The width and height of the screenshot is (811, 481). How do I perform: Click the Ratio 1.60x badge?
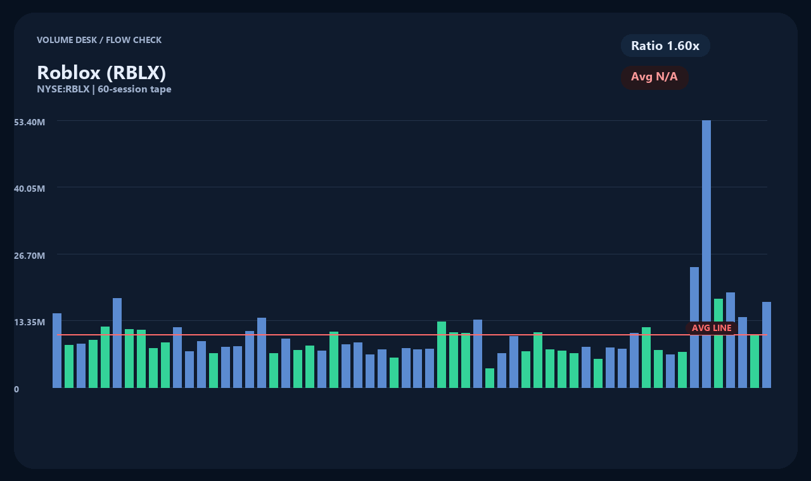pyautogui.click(x=665, y=46)
